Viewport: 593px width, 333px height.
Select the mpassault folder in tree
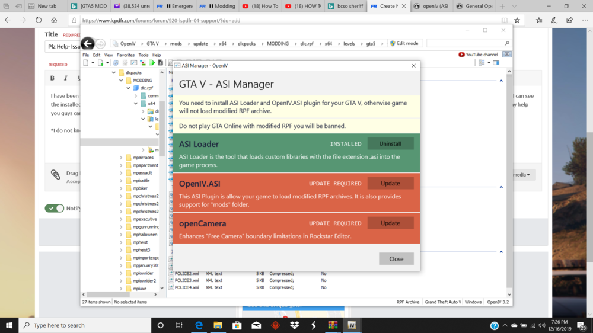click(x=142, y=173)
